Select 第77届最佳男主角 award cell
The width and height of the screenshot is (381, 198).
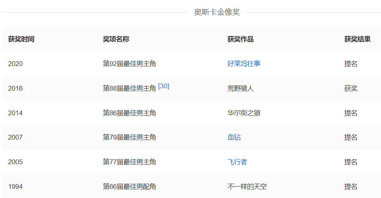click(x=129, y=162)
